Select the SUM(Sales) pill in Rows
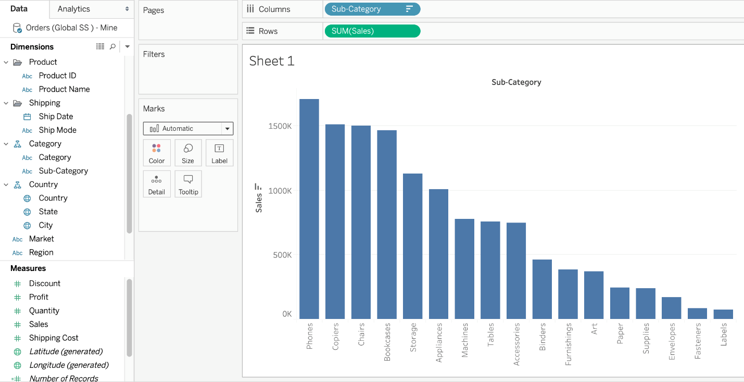 [x=372, y=31]
